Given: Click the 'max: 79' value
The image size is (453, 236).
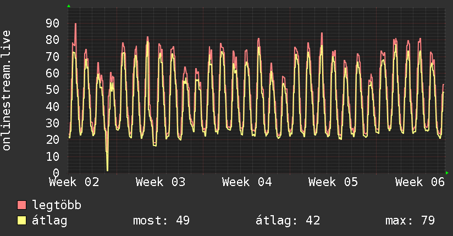Looking at the screenshot, I should [410, 221].
